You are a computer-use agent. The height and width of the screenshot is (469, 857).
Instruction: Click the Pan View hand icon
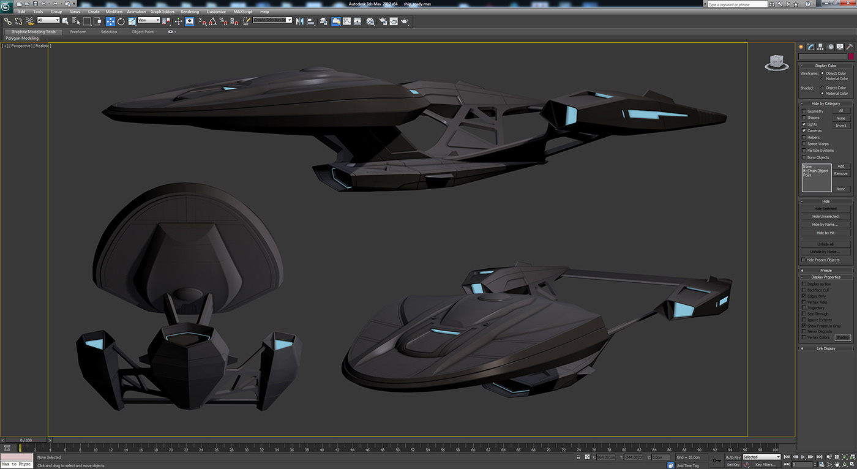click(836, 464)
